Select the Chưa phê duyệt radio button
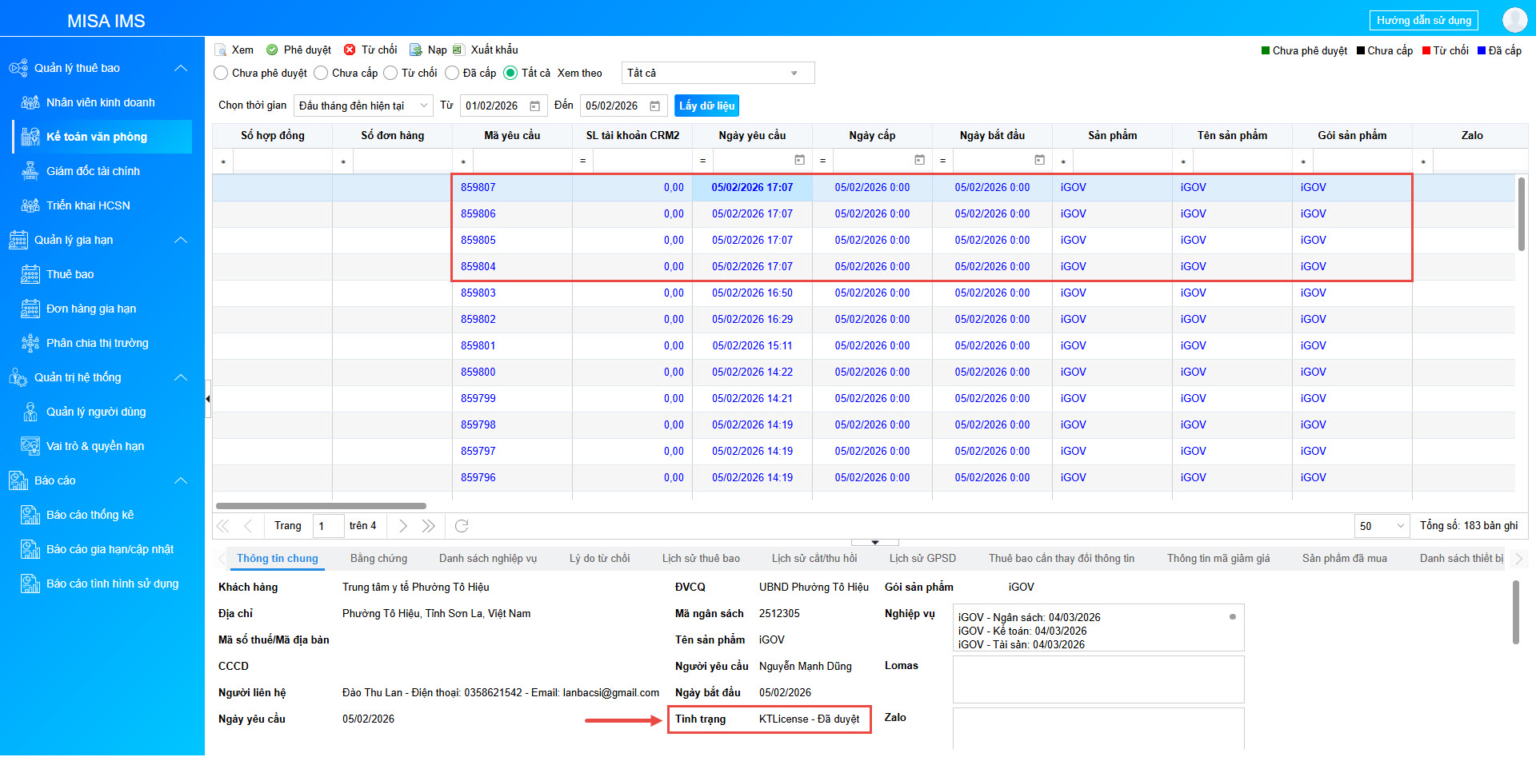The image size is (1536, 761). click(222, 73)
